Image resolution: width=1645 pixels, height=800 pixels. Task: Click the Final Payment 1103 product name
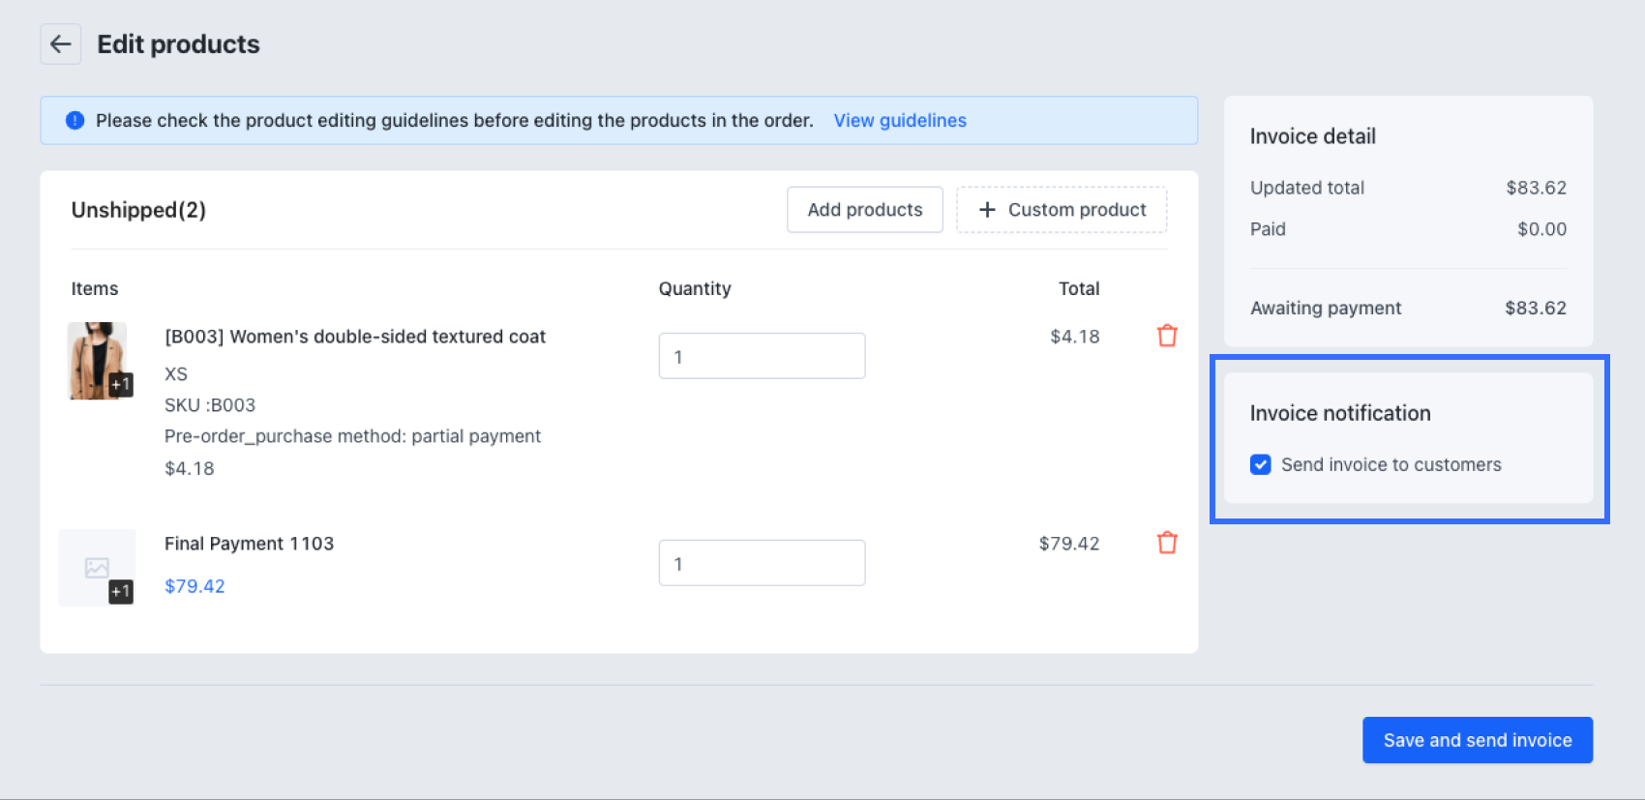(249, 544)
